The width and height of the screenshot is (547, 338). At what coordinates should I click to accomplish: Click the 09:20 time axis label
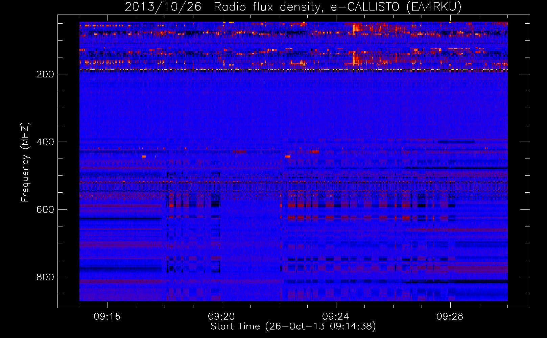click(x=221, y=317)
